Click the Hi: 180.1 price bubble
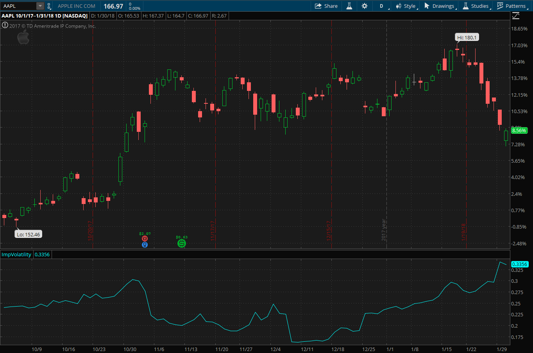 tap(467, 37)
